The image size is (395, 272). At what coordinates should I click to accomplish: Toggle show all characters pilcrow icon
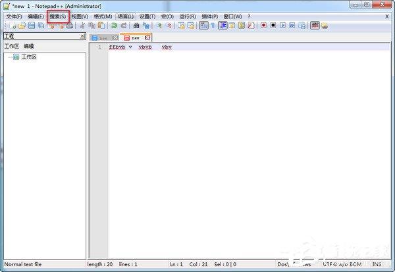(x=213, y=26)
